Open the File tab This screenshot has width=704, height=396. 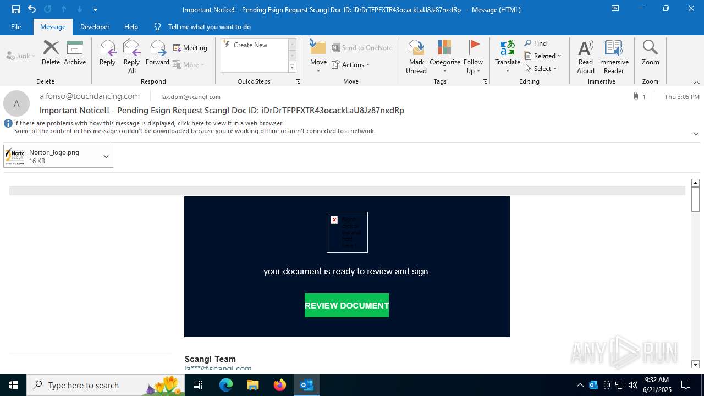coord(16,27)
